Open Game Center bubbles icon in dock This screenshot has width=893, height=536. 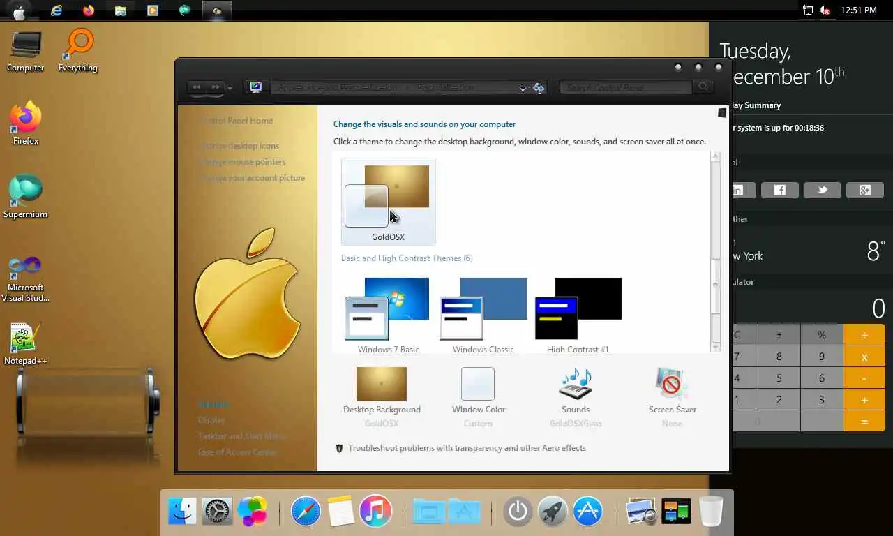(252, 512)
